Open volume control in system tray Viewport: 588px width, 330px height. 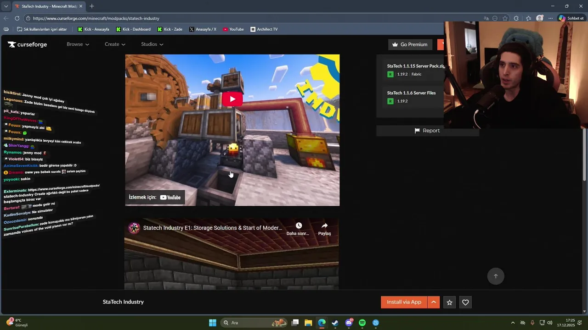[550, 323]
